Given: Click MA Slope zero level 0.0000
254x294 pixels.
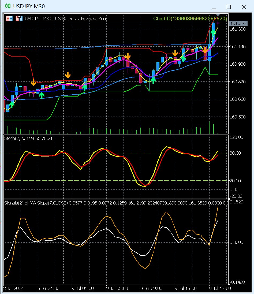Looking at the screenshot, I should pyautogui.click(x=236, y=242).
